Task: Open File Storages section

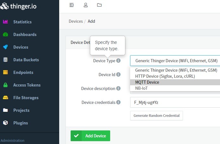Action: pos(26,98)
